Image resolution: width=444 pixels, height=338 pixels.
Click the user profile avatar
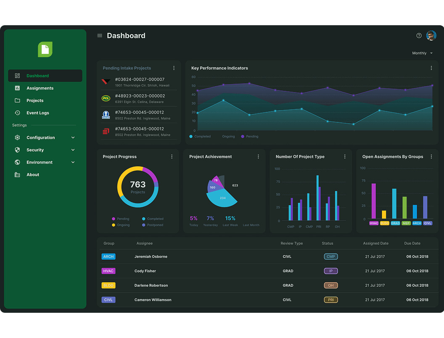(x=431, y=36)
